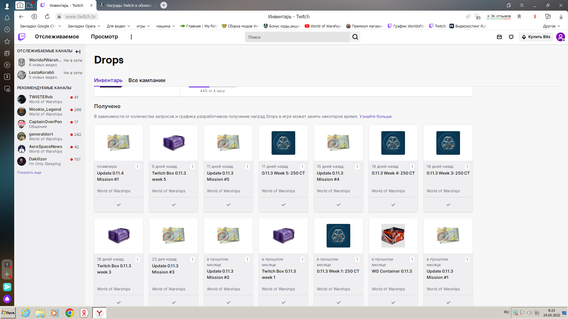The image size is (568, 319).
Task: Click the 'Поиск' search field
Action: [297, 37]
